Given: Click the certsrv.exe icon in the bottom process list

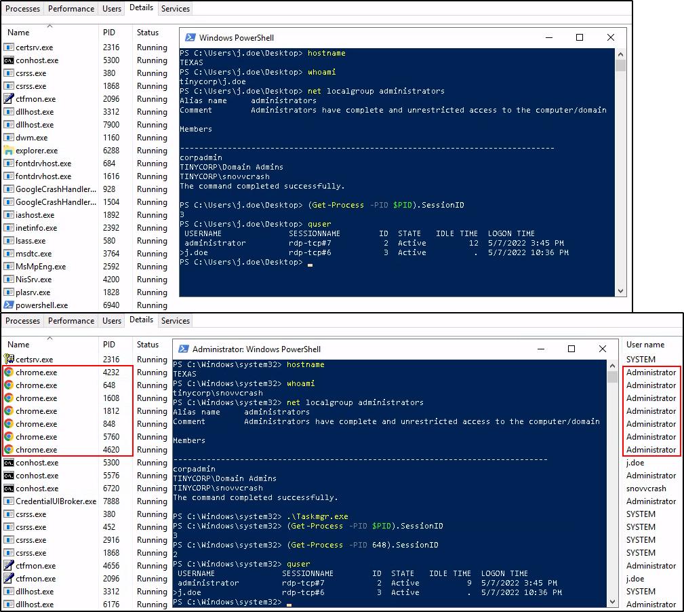Looking at the screenshot, I should coord(9,360).
